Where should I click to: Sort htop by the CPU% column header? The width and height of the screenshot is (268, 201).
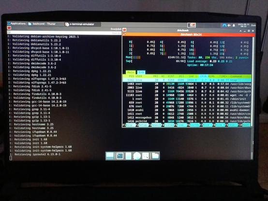[x=203, y=76]
